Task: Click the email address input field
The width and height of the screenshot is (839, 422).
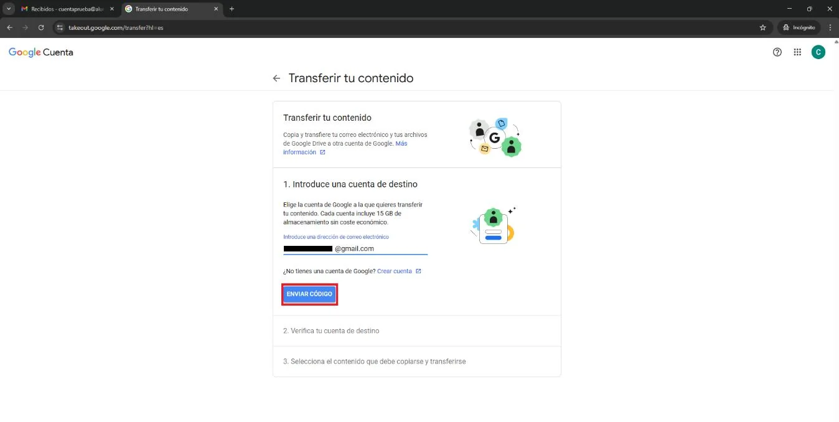Action: [355, 248]
